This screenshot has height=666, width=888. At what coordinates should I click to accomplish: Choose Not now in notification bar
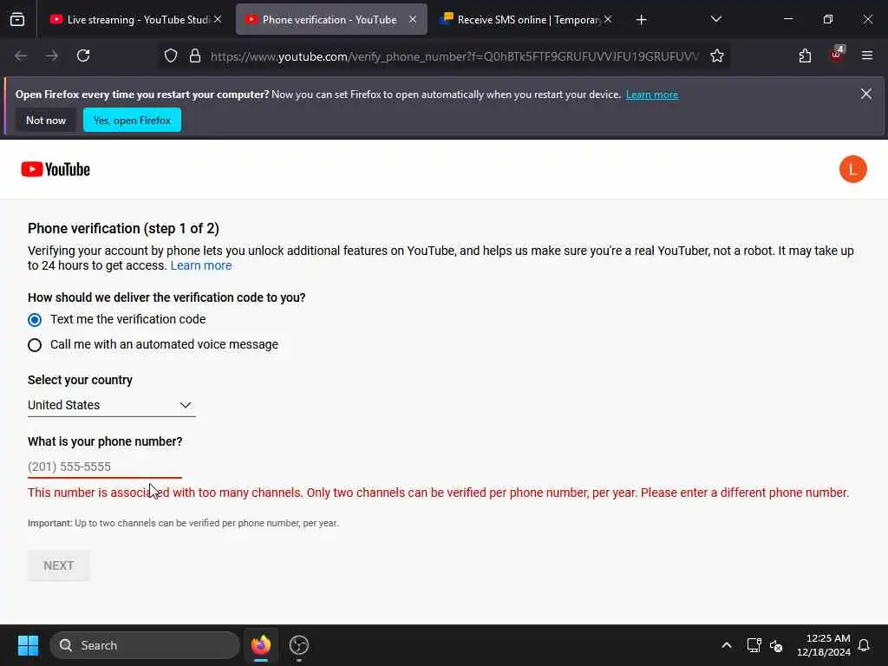point(46,120)
